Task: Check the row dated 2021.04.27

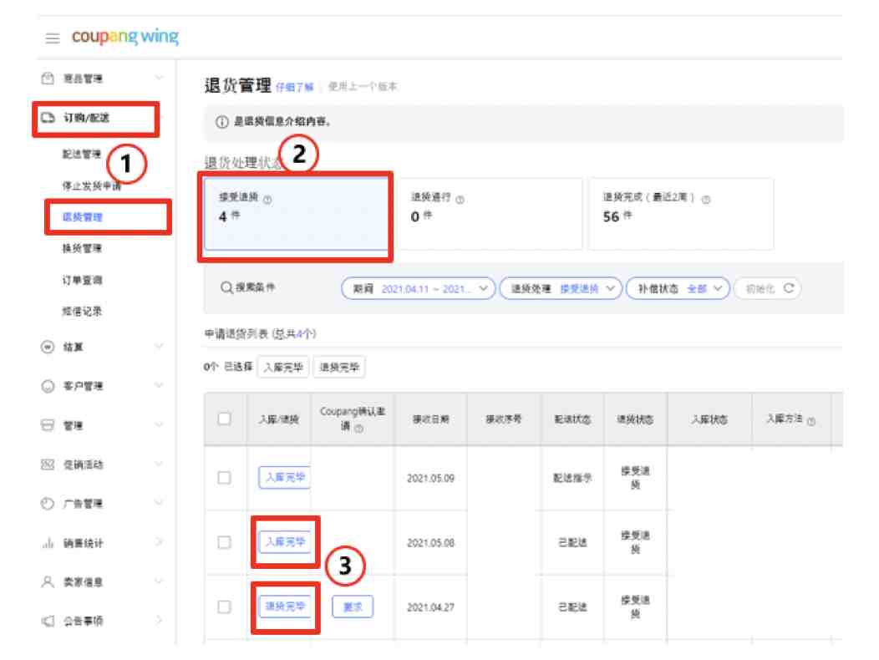Action: pos(224,607)
